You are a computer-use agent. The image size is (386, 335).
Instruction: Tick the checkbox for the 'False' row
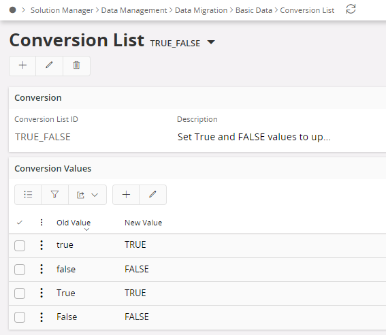[20, 317]
